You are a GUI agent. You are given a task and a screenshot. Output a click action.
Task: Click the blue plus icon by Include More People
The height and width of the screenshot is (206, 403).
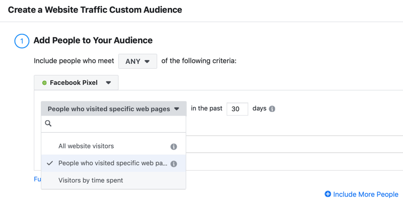point(328,194)
